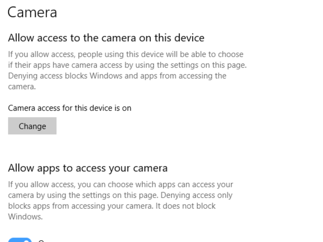Screen dimensions: 323x242
Task: Click 'Allow access to the camera' heading
Action: click(106, 38)
